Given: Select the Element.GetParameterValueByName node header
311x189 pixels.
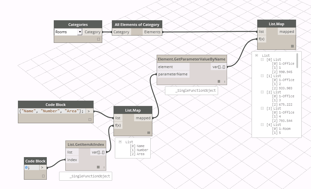Looking at the screenshot, I should point(192,59).
